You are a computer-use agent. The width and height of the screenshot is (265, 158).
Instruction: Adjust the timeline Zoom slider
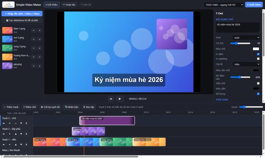click(251, 107)
